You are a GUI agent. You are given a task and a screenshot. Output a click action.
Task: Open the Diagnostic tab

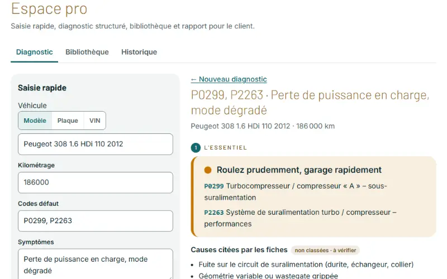click(x=34, y=52)
